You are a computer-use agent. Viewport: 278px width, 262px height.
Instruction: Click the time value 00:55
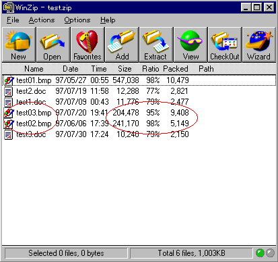[x=100, y=80]
